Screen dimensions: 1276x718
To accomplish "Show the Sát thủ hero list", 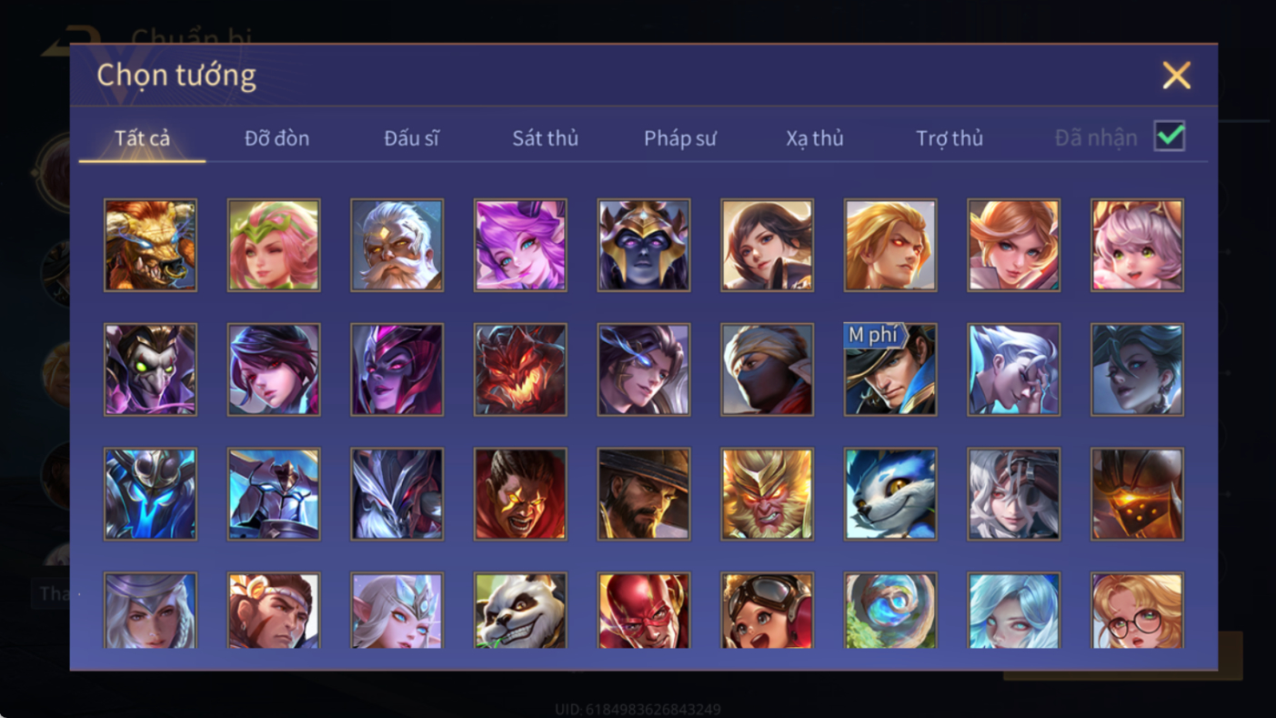I will point(545,138).
